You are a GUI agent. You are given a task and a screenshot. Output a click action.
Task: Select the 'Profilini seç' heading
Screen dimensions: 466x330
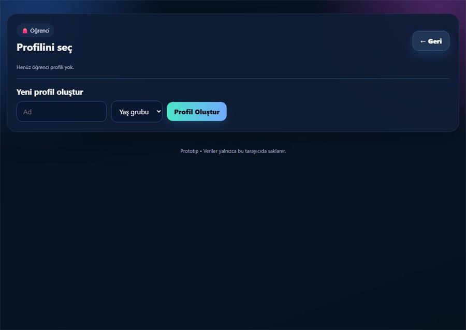(x=45, y=48)
